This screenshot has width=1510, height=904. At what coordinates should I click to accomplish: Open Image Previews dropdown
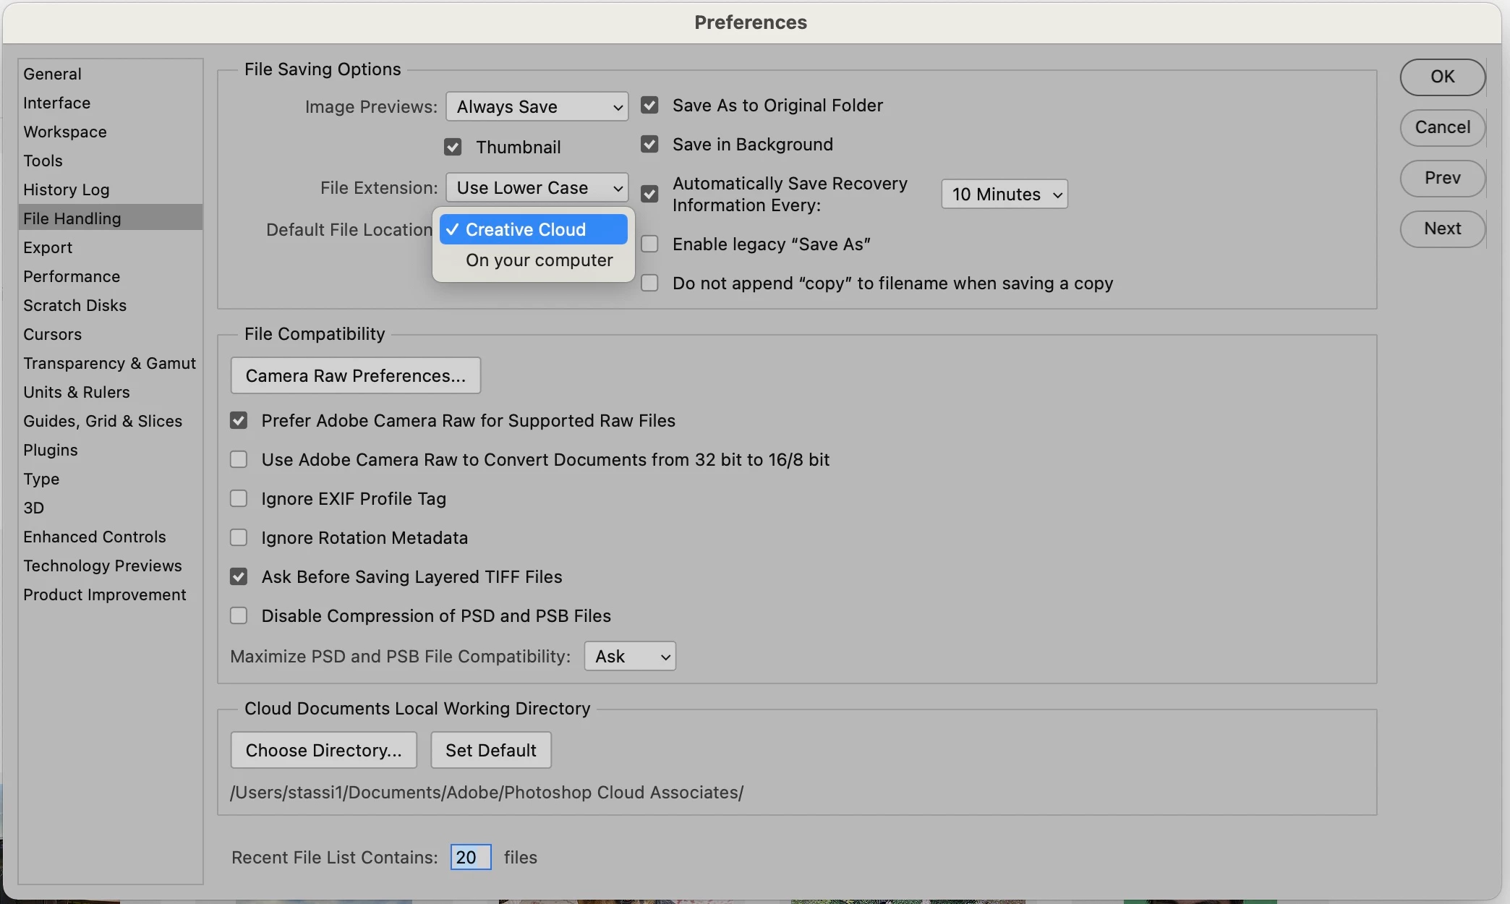tap(537, 107)
